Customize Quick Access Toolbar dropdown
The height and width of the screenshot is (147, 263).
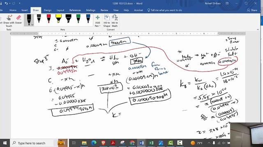click(19, 3)
